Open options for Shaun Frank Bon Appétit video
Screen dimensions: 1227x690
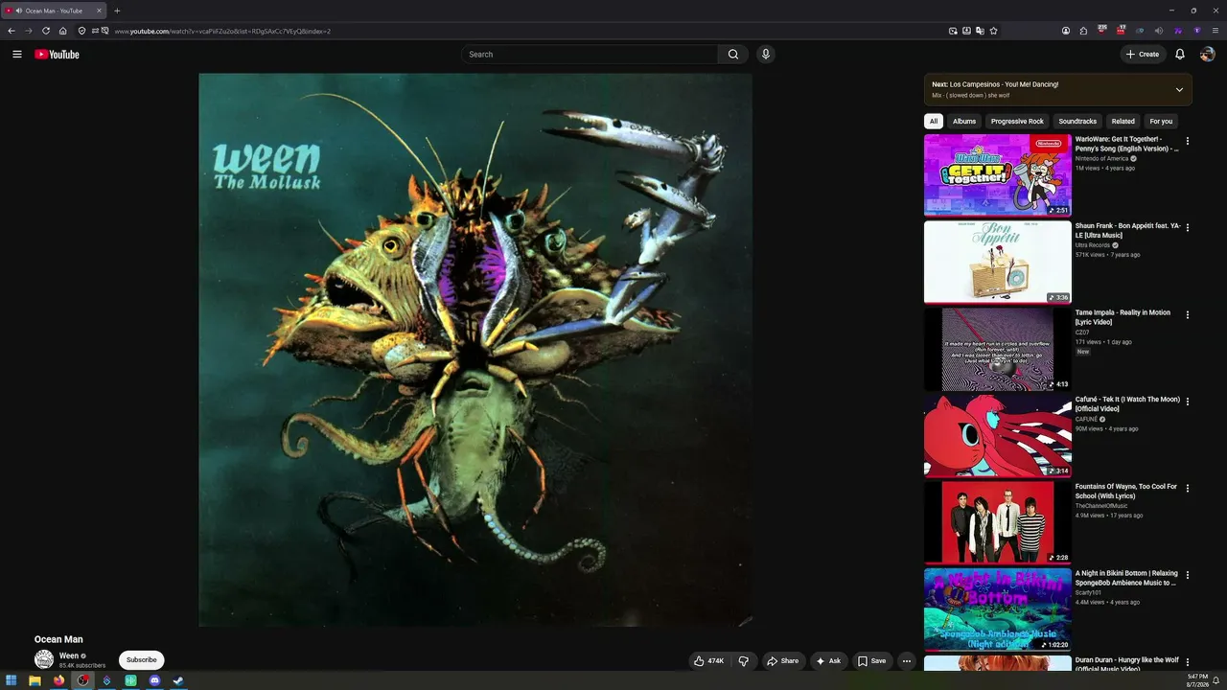point(1188,228)
